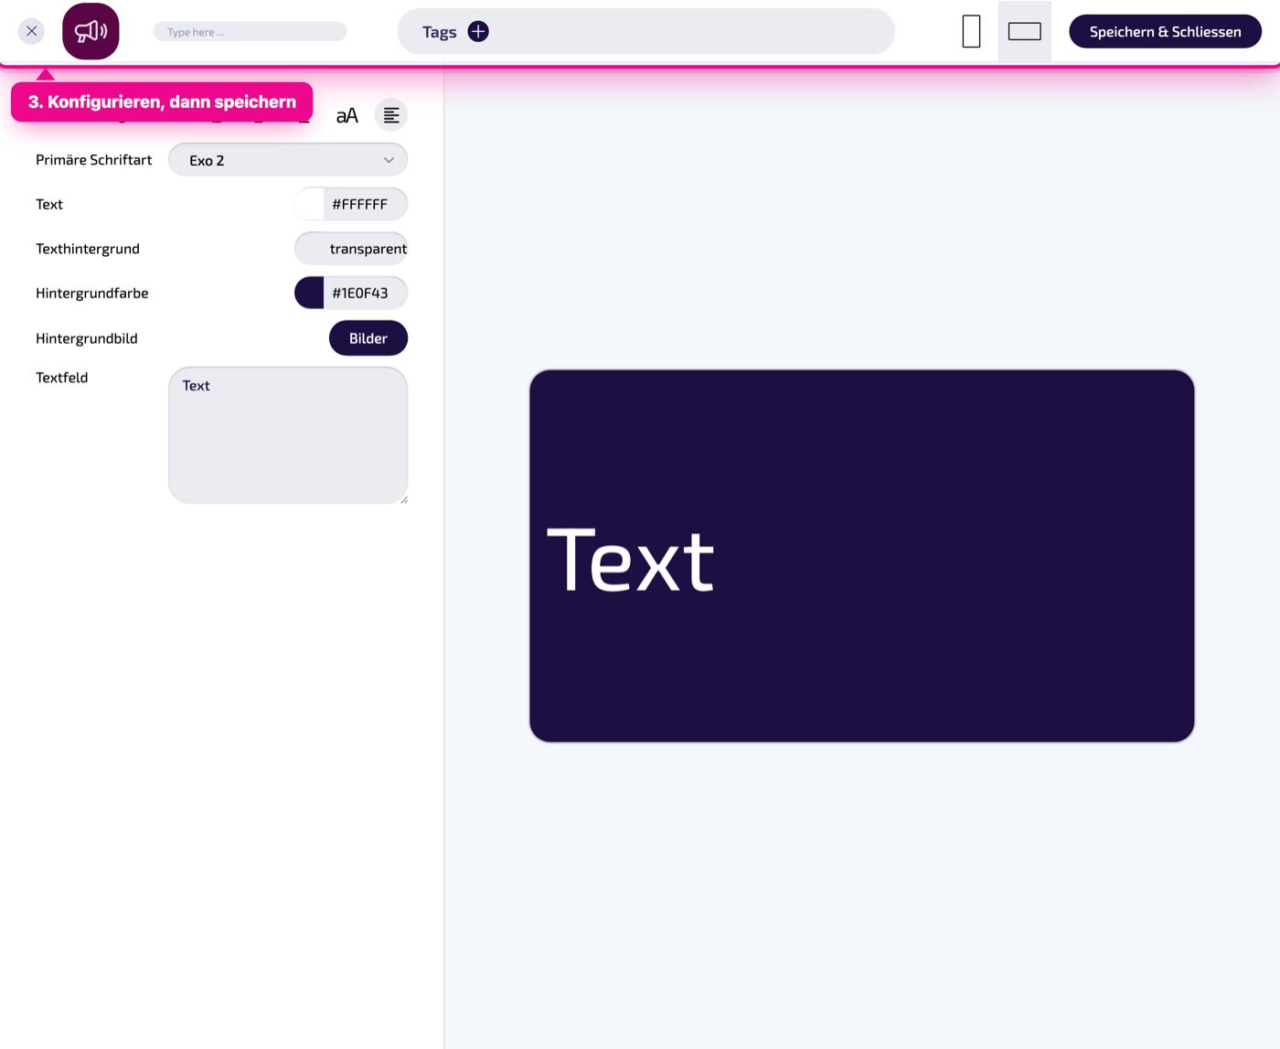Screen dimensions: 1280x1049
Task: Click the Texthintergrund label
Action: pyautogui.click(x=88, y=249)
